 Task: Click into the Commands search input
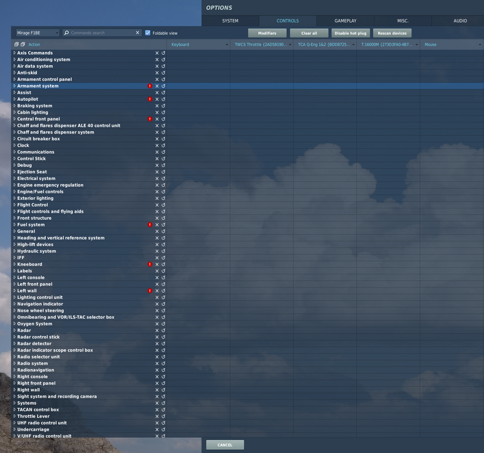pos(102,33)
